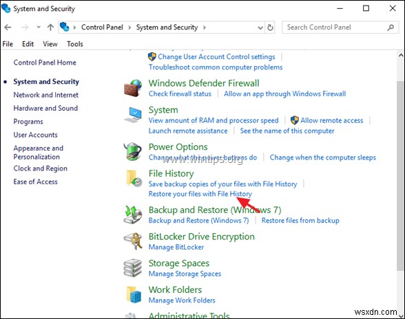Open Manage BitLocker link
Viewport: 405px width, 319px height.
[176, 247]
